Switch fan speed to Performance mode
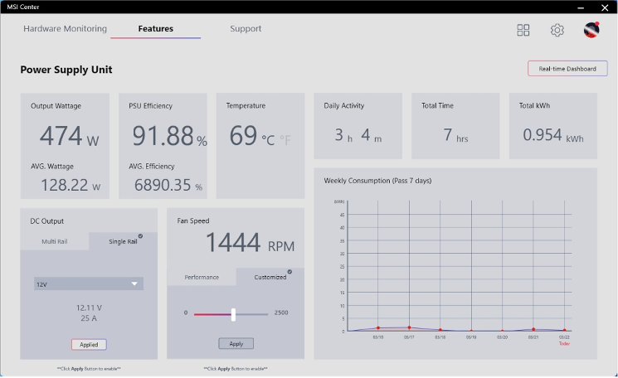This screenshot has width=618, height=378. [x=202, y=277]
